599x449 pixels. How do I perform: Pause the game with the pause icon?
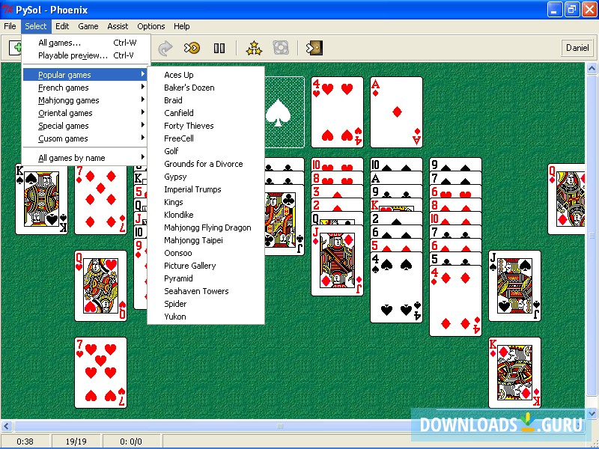(219, 48)
